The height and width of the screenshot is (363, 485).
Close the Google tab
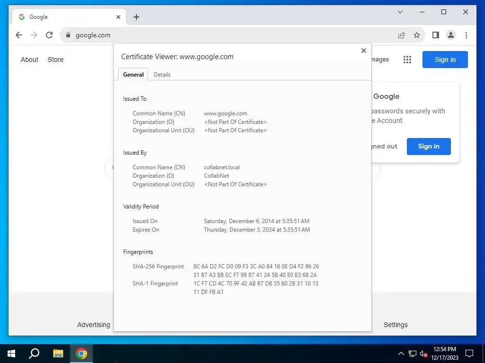pos(118,17)
